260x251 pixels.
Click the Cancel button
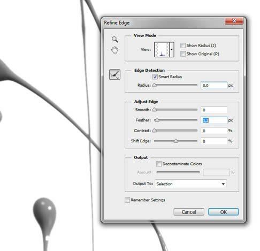[x=189, y=212]
